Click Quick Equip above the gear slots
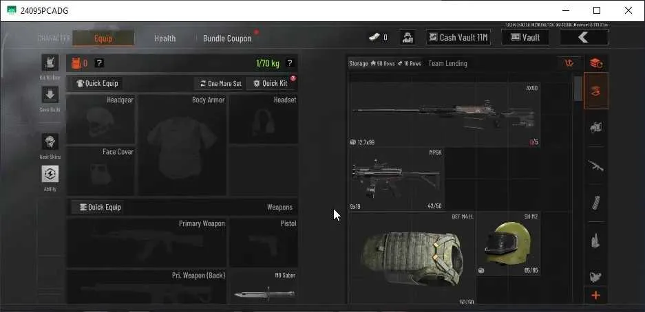645x312 pixels. [98, 83]
